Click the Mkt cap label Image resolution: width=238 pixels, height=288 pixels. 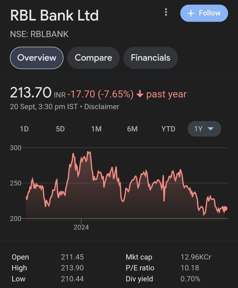(139, 257)
